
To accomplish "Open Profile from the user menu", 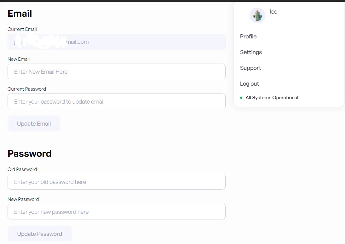I will tap(248, 37).
